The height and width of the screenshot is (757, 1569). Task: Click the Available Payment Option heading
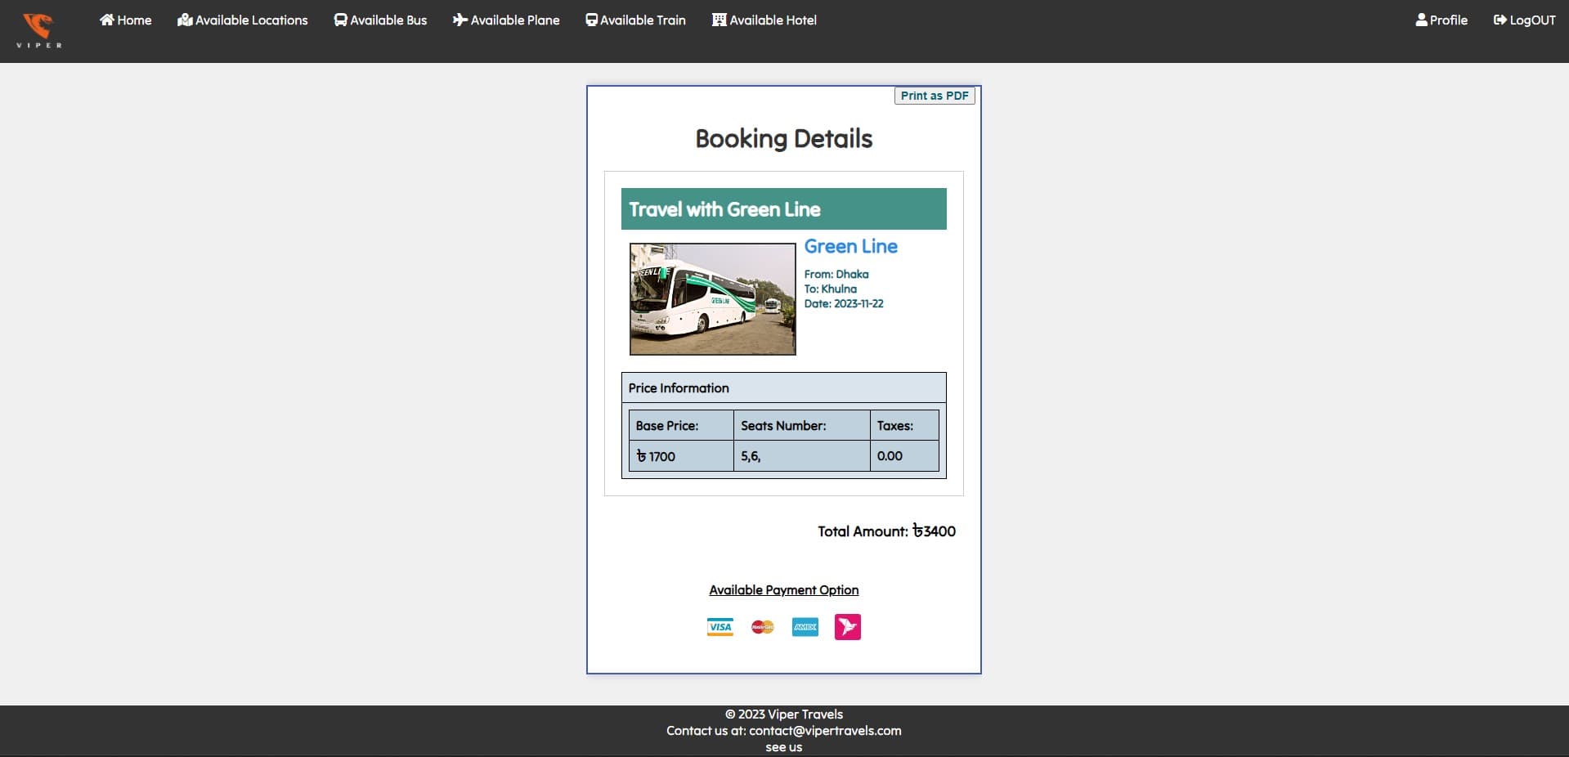[784, 590]
